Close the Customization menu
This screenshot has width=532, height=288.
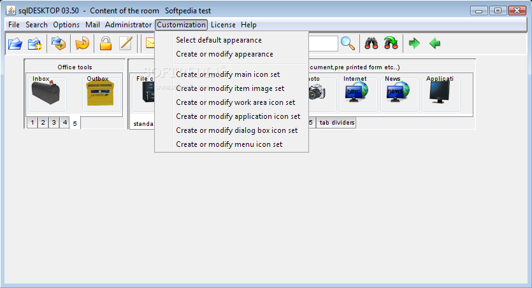[x=181, y=25]
